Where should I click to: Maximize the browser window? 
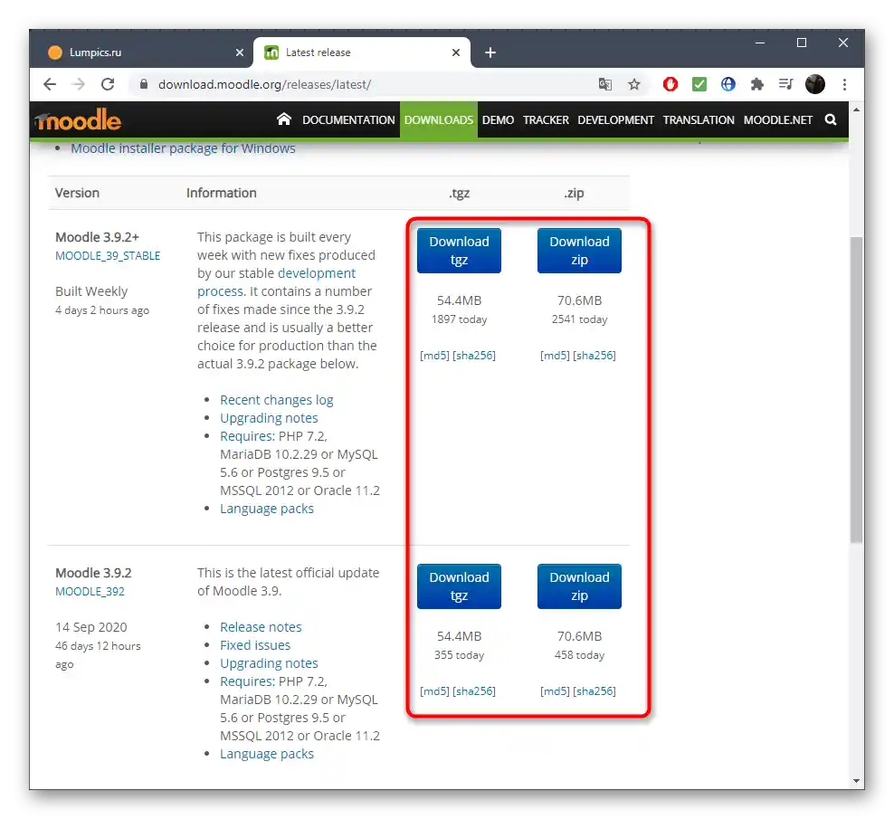click(802, 43)
